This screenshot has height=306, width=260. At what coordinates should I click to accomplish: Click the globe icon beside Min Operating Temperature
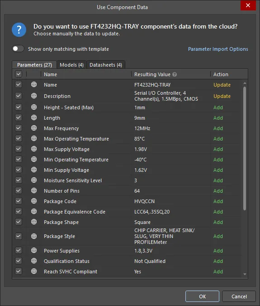point(34,159)
